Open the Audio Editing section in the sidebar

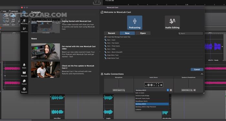pos(24,30)
